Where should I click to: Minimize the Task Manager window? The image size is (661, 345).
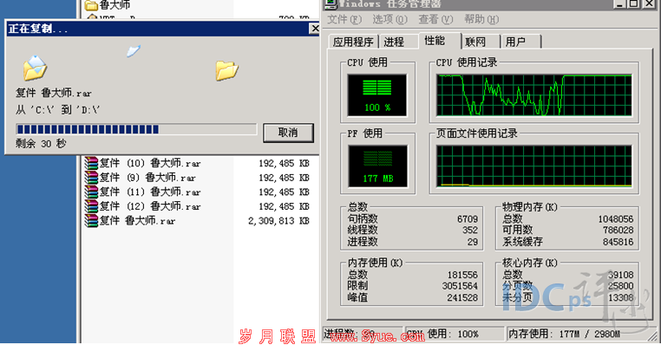click(619, 3)
